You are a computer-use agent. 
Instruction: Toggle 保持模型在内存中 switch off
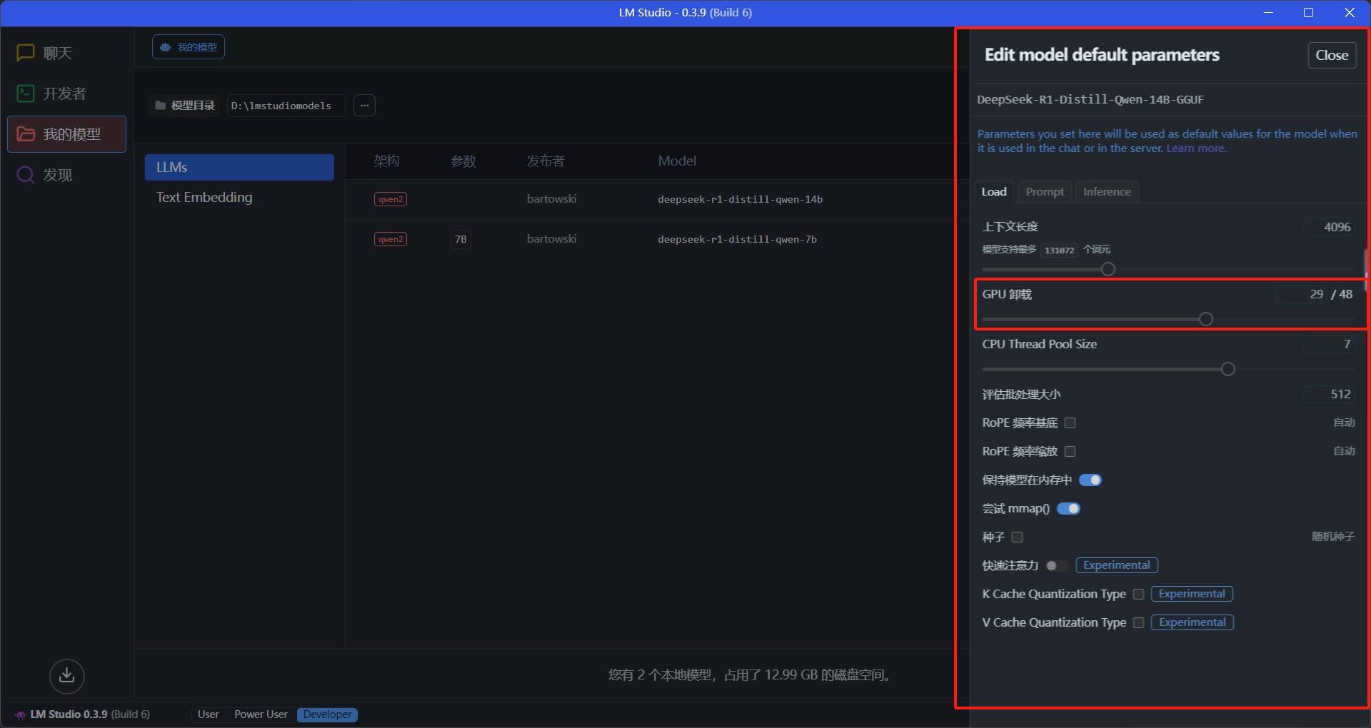(x=1090, y=480)
